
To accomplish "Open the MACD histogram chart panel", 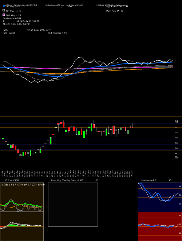I will point(22,226).
